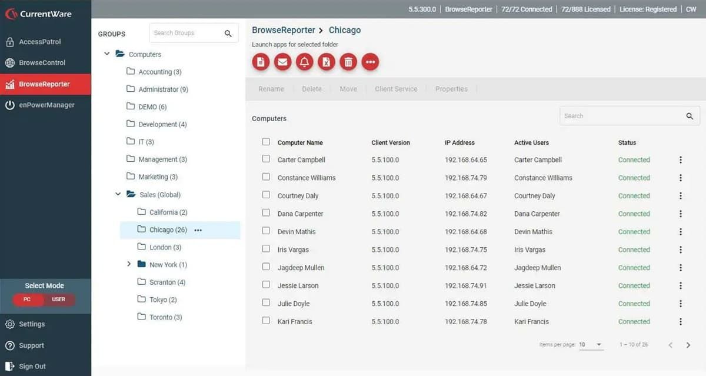Switch Select Mode to USER
This screenshot has width=706, height=376.
click(59, 300)
